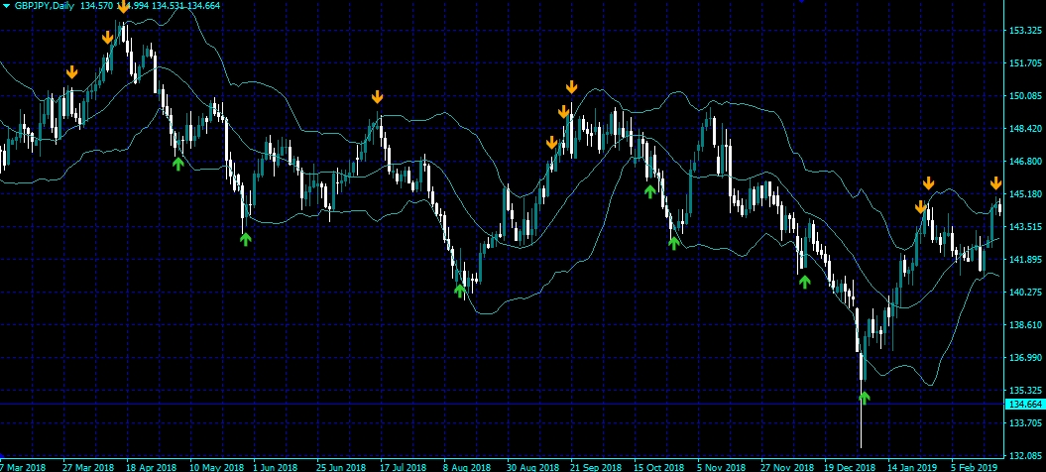Click the 25 Jun 2018 date label
The image size is (1046, 472).
tap(341, 467)
